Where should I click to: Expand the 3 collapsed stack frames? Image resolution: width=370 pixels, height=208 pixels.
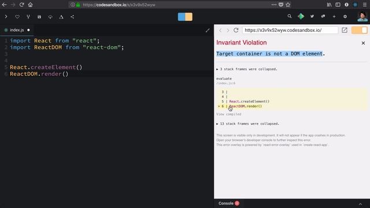pyautogui.click(x=247, y=69)
